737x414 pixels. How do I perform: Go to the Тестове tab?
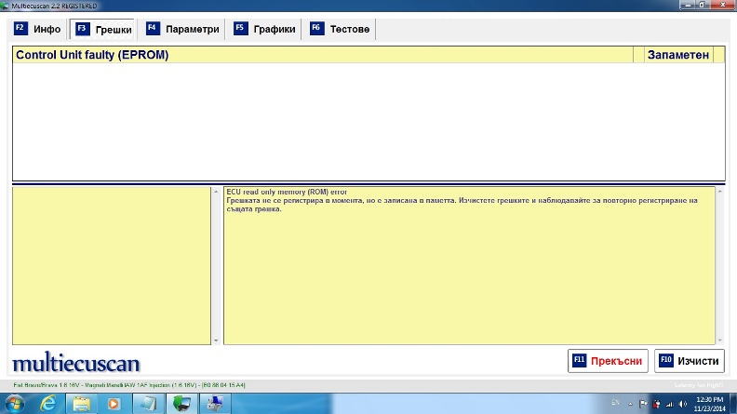[x=341, y=29]
